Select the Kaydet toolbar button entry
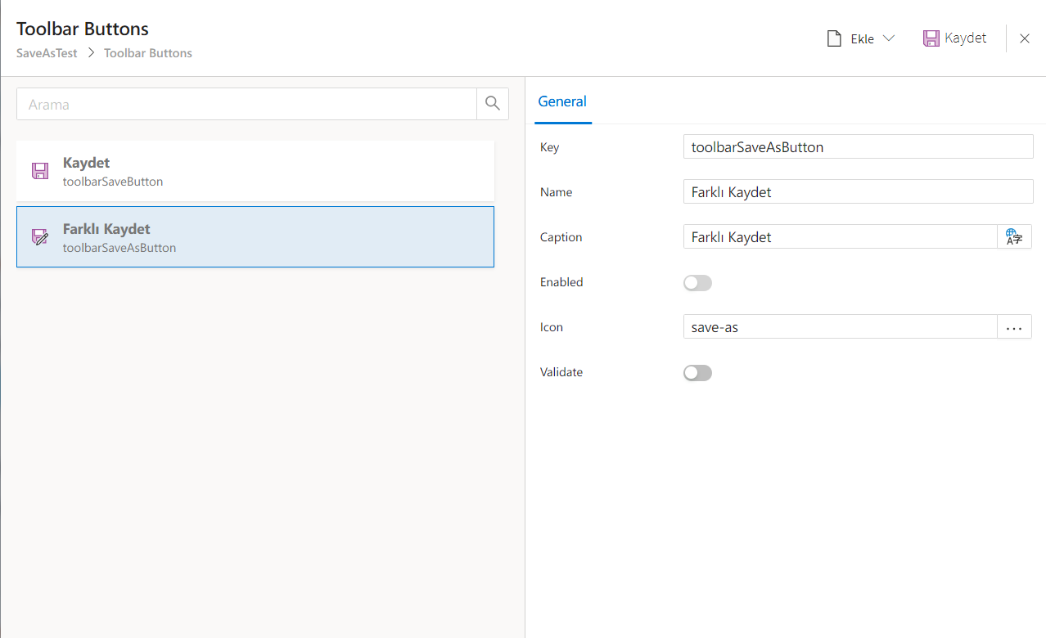Image resolution: width=1046 pixels, height=638 pixels. (255, 171)
